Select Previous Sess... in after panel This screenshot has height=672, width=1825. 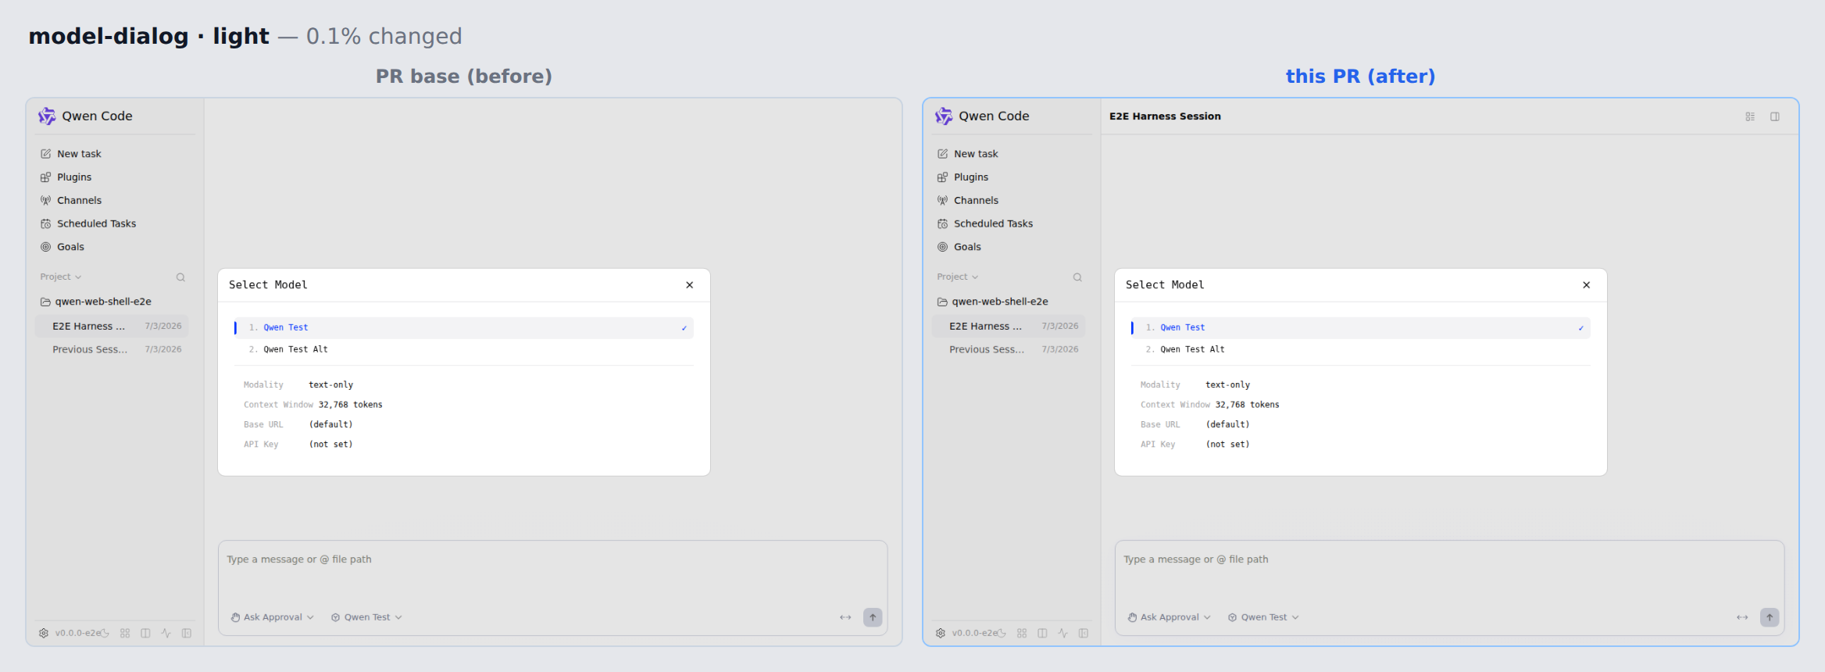[1009, 350]
